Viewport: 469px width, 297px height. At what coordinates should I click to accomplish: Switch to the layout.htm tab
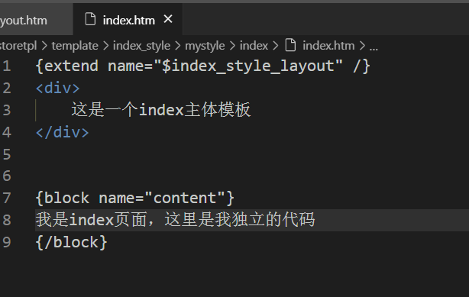[24, 21]
